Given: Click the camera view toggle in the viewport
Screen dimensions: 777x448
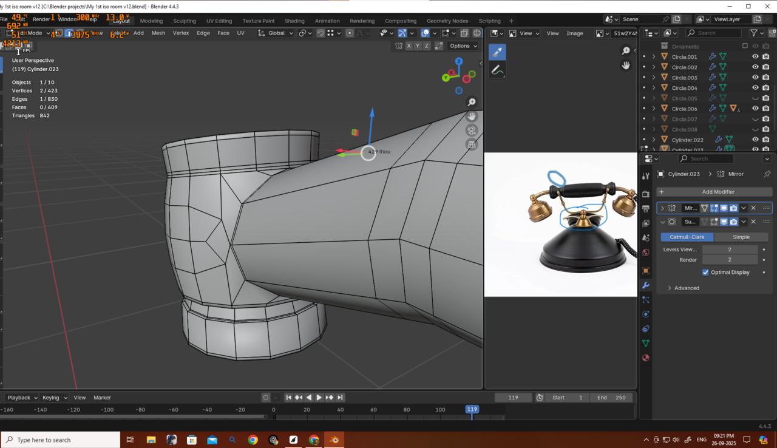Looking at the screenshot, I should (x=472, y=131).
